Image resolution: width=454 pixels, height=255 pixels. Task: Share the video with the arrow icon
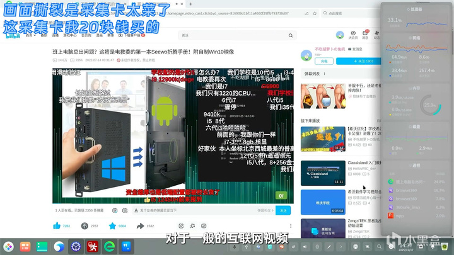tap(141, 226)
